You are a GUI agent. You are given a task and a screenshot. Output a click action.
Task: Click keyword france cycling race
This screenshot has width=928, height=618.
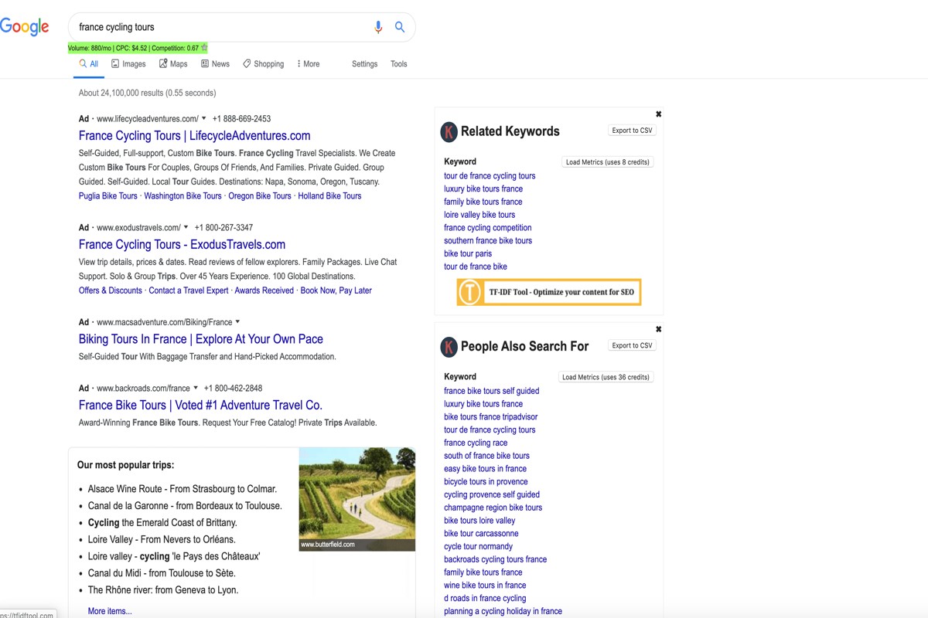pos(476,443)
